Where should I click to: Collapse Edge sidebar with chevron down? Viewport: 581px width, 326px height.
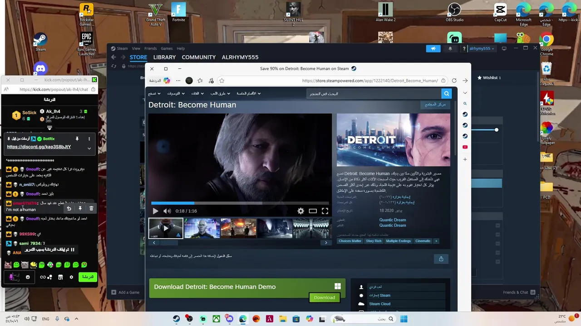point(465,93)
